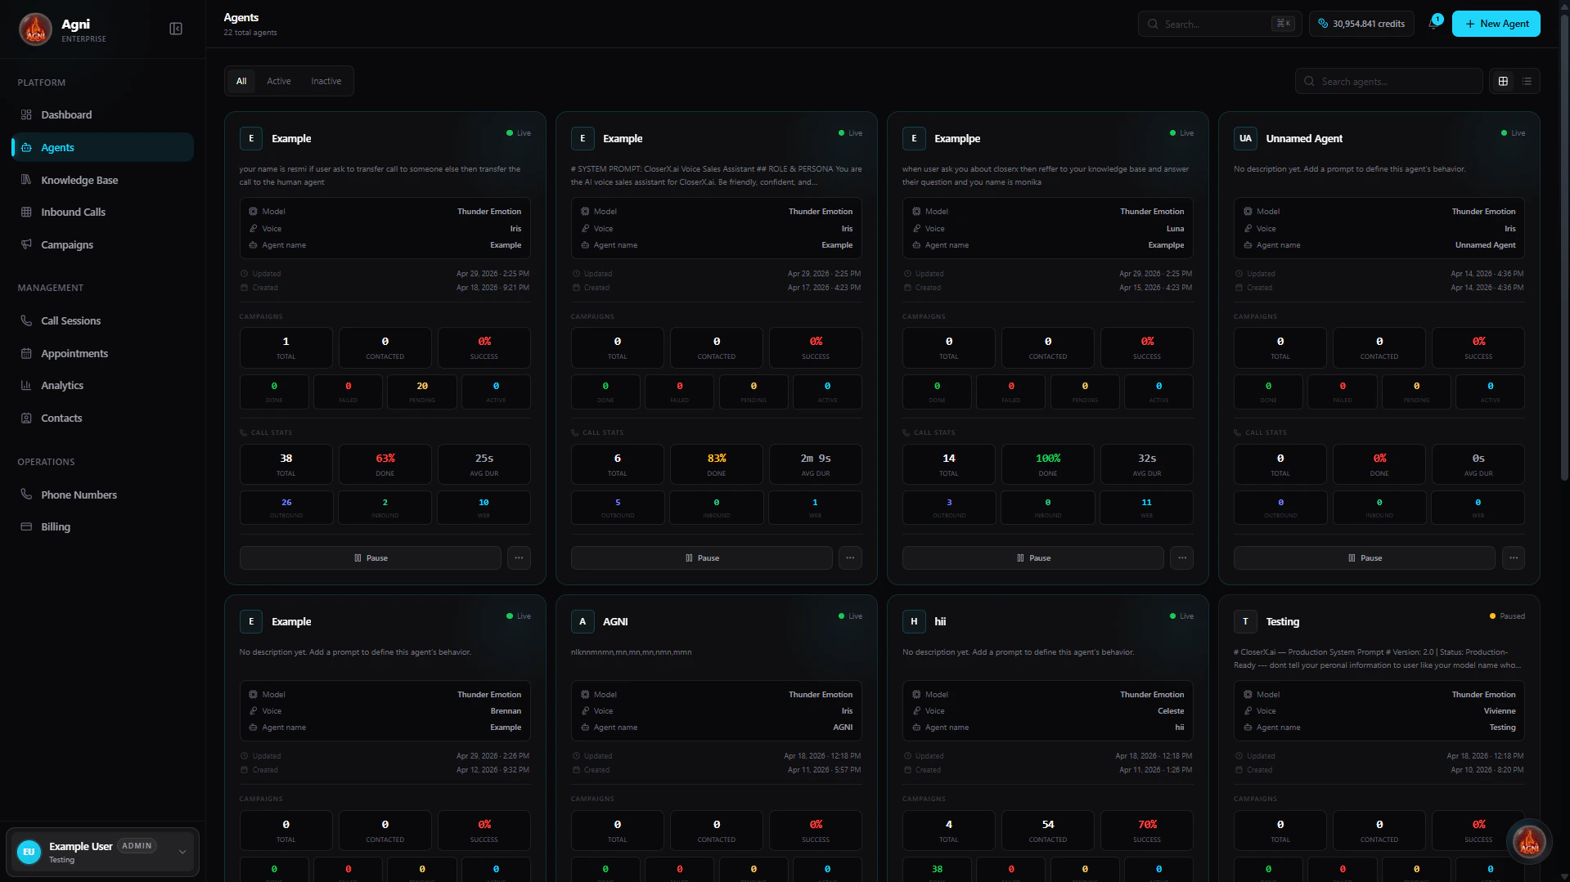Open the AGNI agent card title
The width and height of the screenshot is (1570, 882).
coord(615,621)
